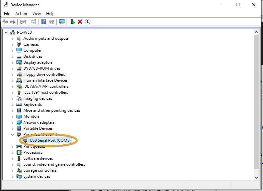
Task: Click the Print queues printer icon
Action: (x=19, y=146)
